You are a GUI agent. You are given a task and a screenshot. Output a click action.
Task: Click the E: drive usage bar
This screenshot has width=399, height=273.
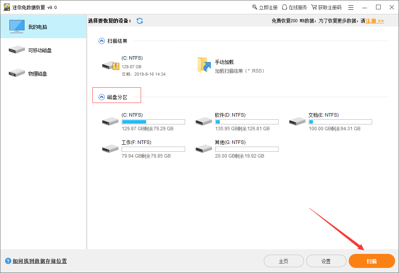coord(340,122)
